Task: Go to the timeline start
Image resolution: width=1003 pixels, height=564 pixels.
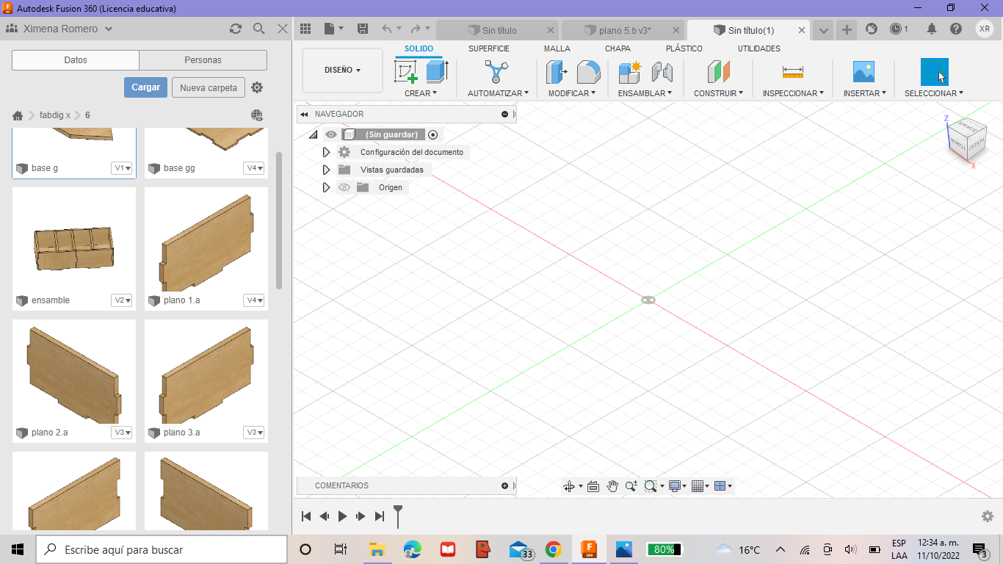Action: coord(307,516)
